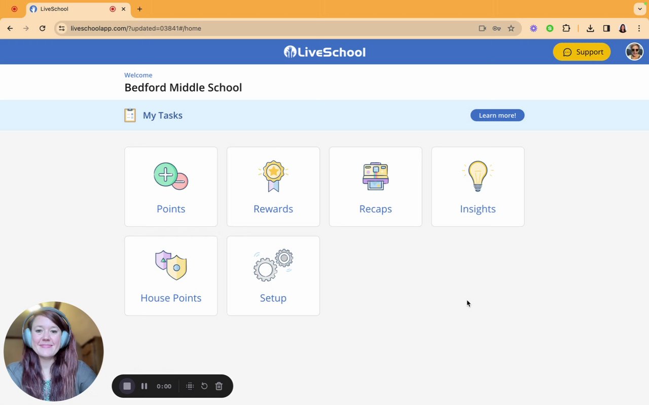
Task: Go back in browser history
Action: point(10,28)
